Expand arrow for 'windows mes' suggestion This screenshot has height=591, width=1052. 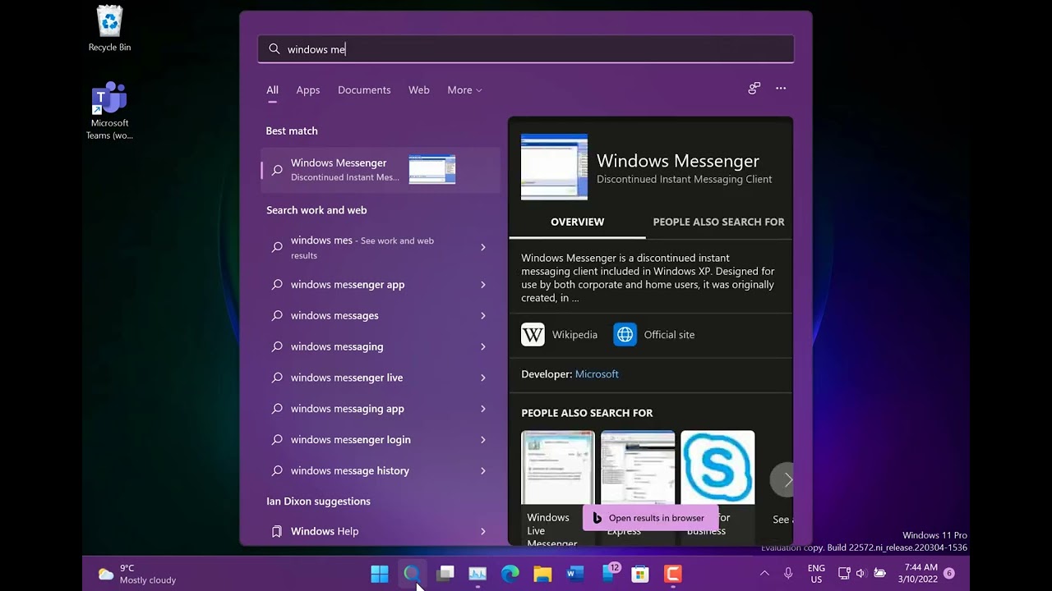[483, 247]
